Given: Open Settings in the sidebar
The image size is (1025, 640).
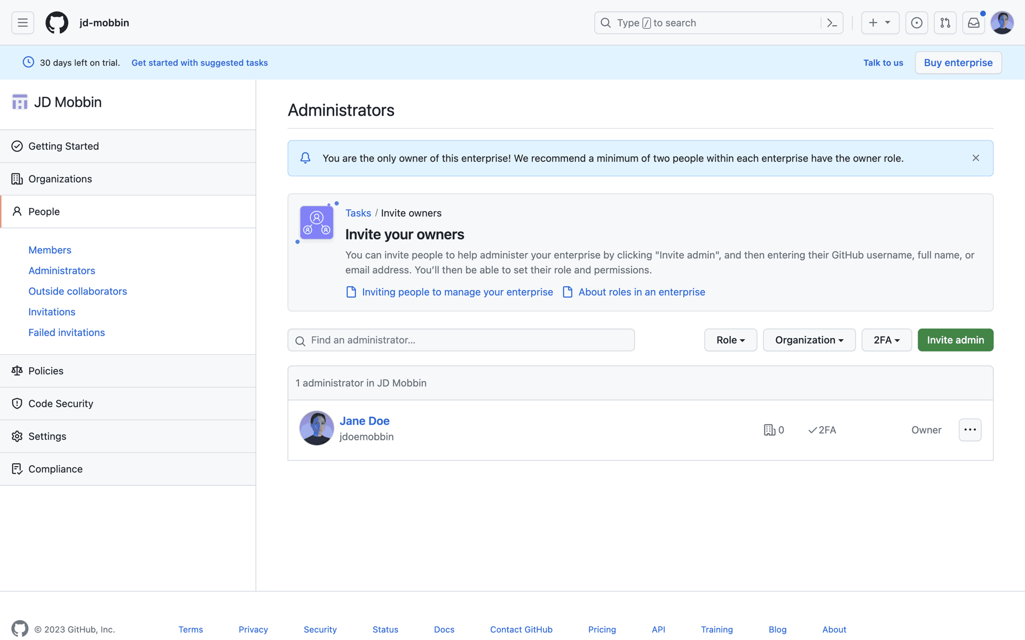Looking at the screenshot, I should [x=128, y=436].
